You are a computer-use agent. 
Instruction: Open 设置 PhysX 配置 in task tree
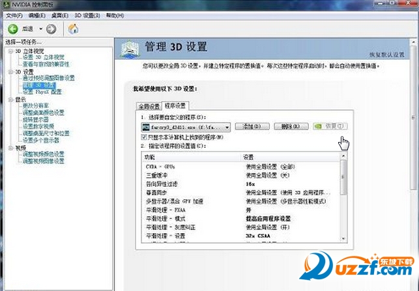[42, 92]
